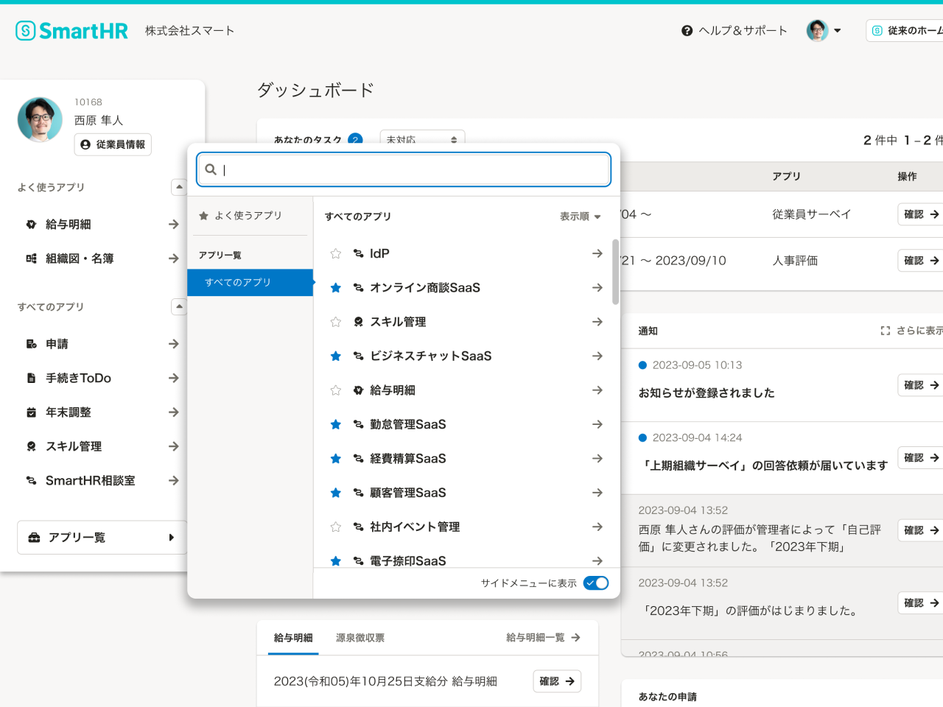Select すべてのアプリ in the popup list
This screenshot has width=943, height=707.
coord(250,282)
